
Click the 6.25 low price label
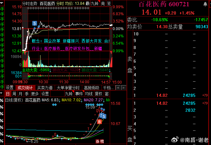(x=34, y=142)
